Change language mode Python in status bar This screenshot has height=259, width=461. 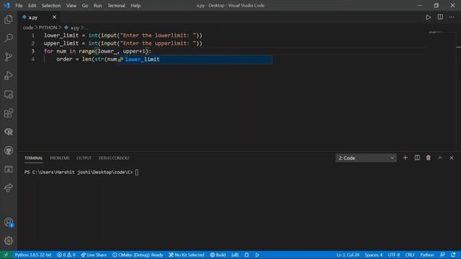(427, 255)
